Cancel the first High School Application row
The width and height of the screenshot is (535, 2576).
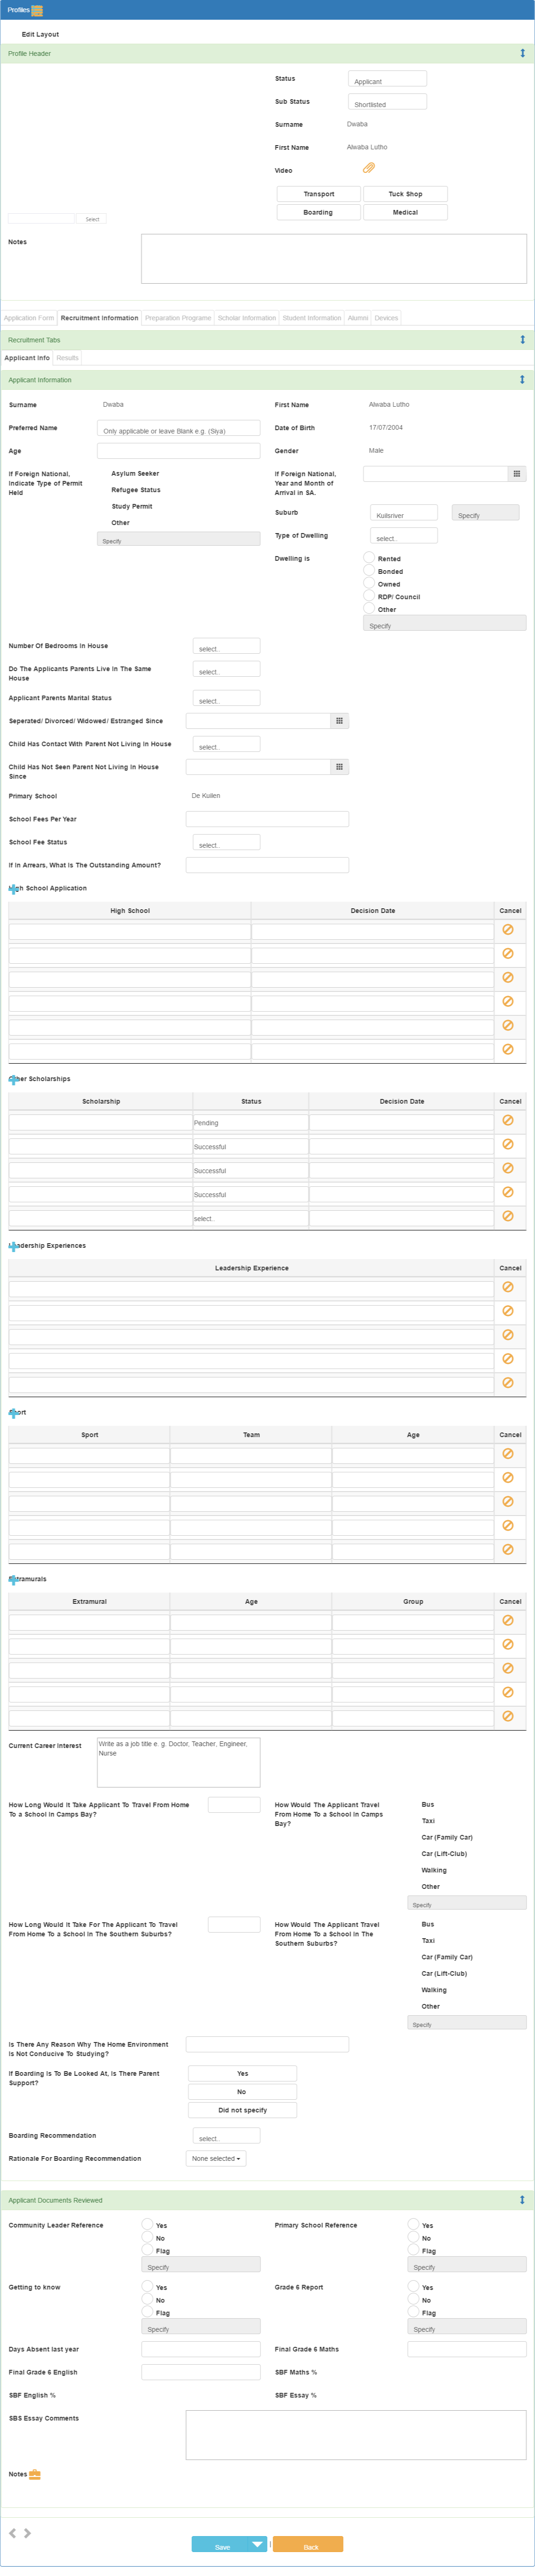click(508, 930)
